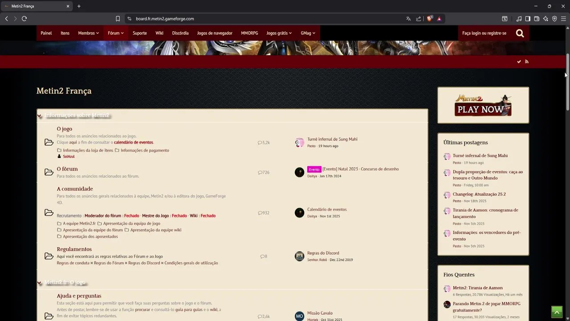Screen dimensions: 570x321
Task: Toggle the browser sidebar panel icon
Action: tap(528, 19)
